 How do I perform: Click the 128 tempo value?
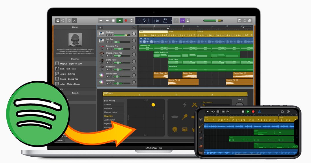point(156,20)
